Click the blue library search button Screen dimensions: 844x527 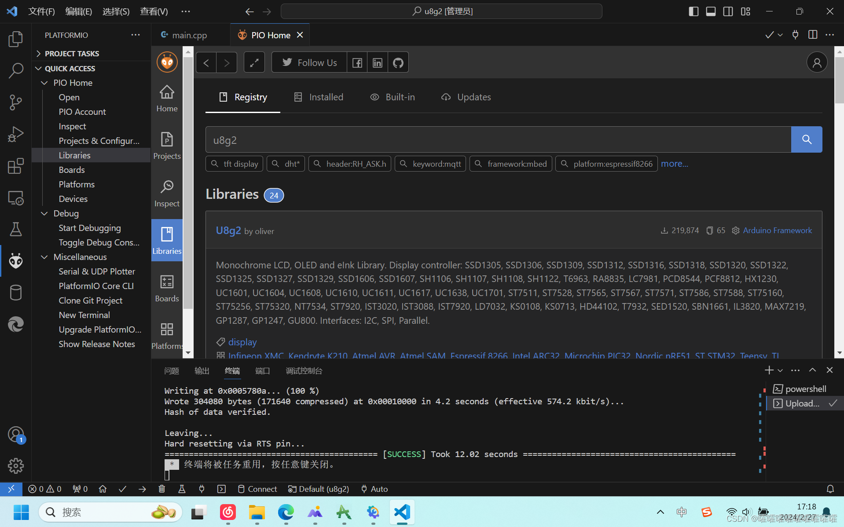coord(807,139)
